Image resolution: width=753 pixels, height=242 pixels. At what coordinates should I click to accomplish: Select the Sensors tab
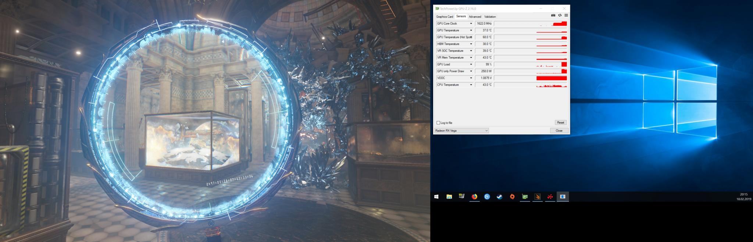pyautogui.click(x=461, y=16)
